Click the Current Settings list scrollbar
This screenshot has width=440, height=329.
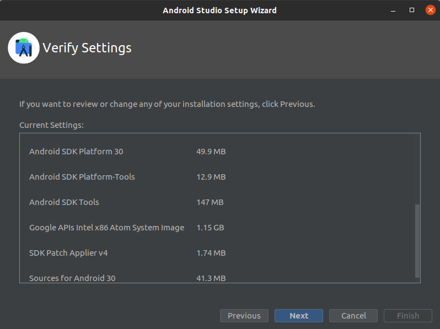tap(417, 240)
